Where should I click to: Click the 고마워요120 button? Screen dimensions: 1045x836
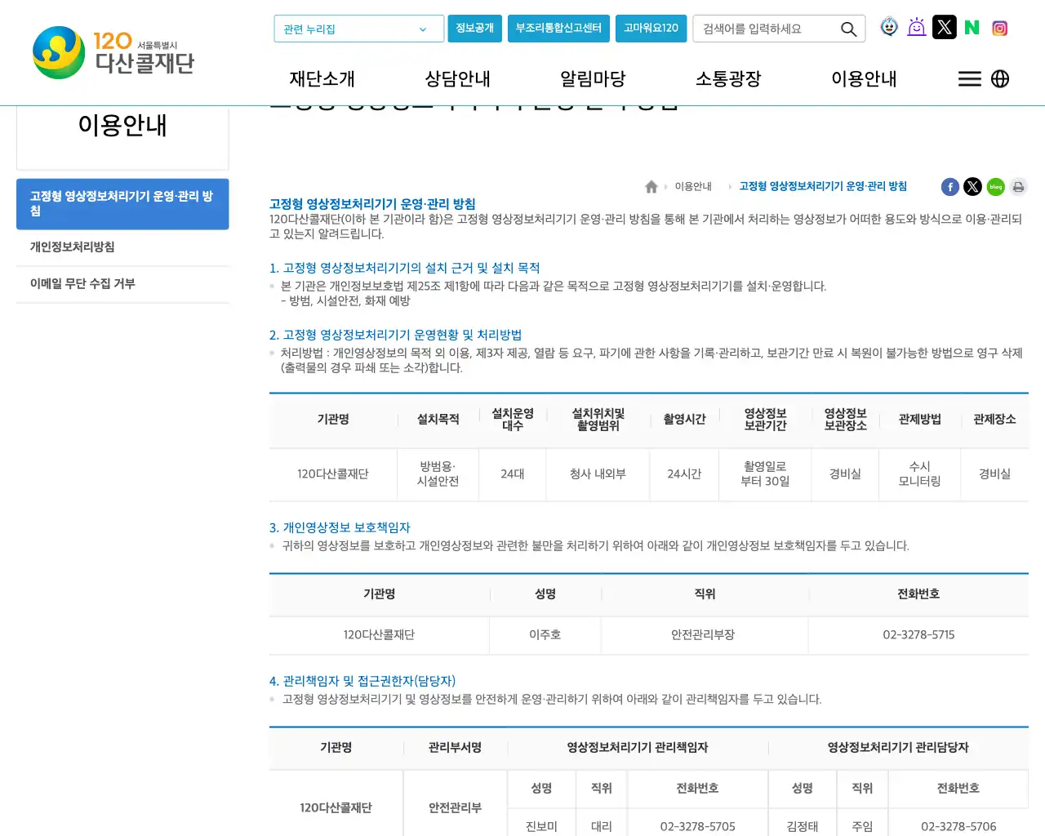click(x=651, y=29)
